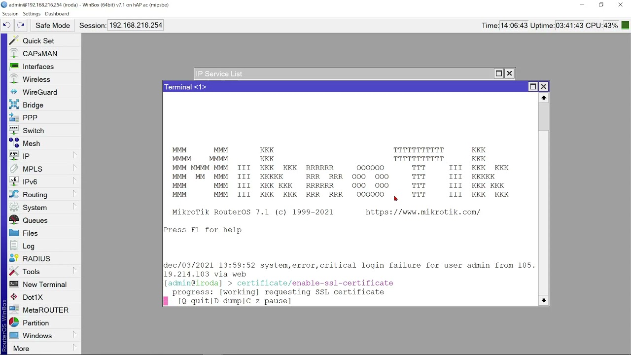This screenshot has height=355, width=631.
Task: Click the Quick Set wand icon
Action: (x=14, y=41)
